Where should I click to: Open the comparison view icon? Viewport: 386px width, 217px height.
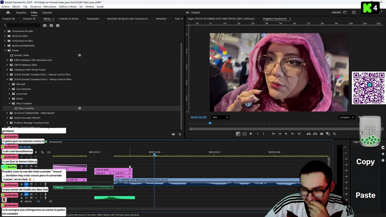pos(328,134)
